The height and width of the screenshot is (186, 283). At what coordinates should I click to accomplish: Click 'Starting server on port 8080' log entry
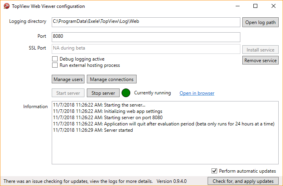108,118
